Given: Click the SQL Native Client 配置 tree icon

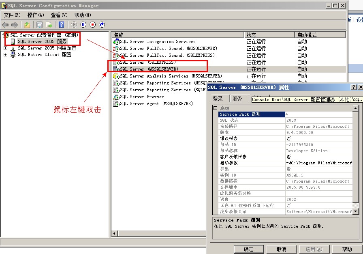Looking at the screenshot, I should tap(13, 54).
